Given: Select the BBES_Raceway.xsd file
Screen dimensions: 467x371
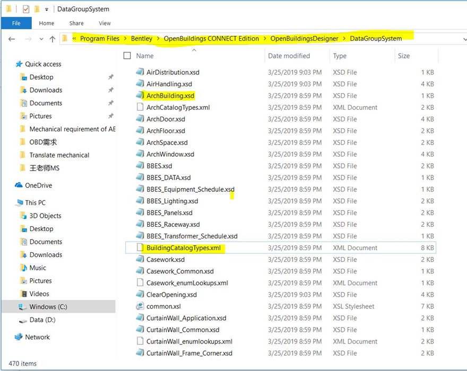Looking at the screenshot, I should (173, 224).
